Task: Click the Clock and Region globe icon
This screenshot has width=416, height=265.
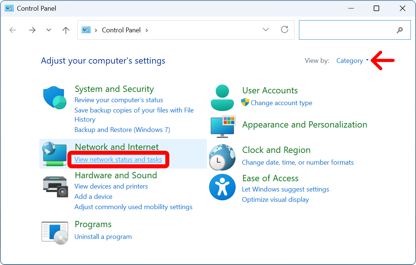Action: [x=222, y=157]
